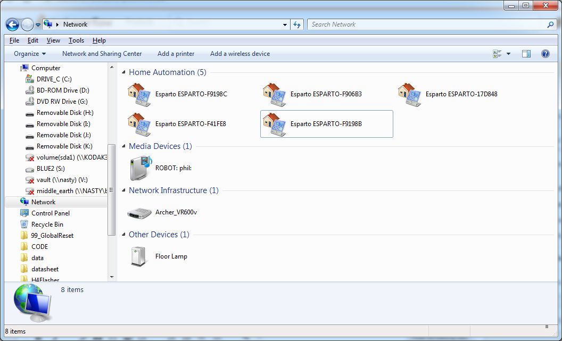
Task: Open the recent pages history dropdown
Action: pyautogui.click(x=38, y=24)
